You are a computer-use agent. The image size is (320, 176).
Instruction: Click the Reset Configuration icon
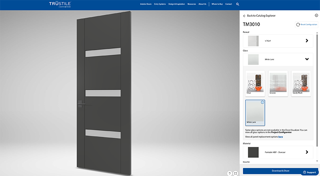click(297, 25)
